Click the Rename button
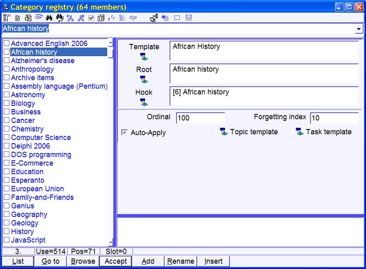The width and height of the screenshot is (366, 269). (181, 261)
